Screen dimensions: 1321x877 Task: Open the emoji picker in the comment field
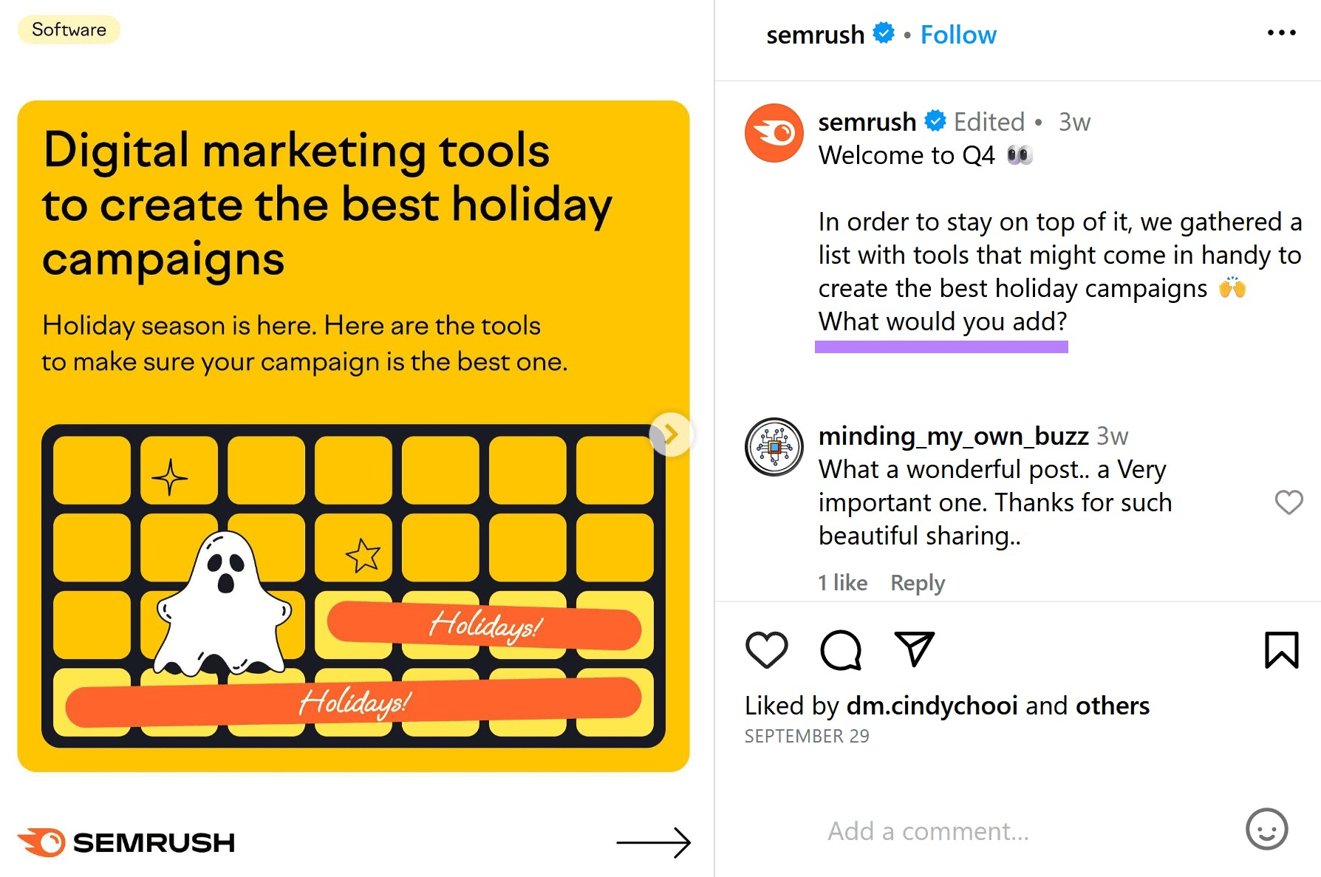click(x=1268, y=830)
